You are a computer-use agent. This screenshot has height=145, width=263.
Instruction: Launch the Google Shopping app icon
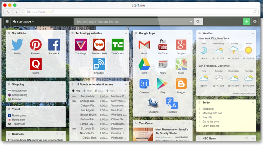[x=153, y=103]
